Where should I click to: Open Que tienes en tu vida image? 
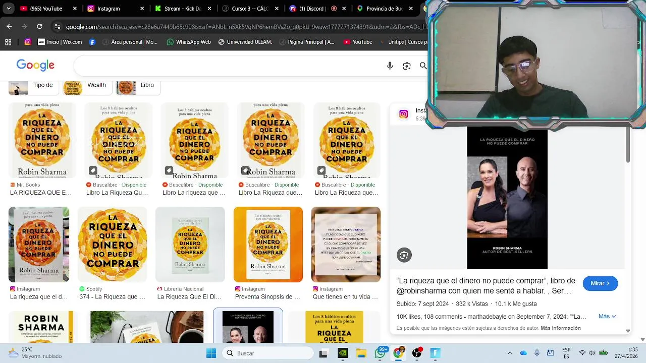pos(346,245)
